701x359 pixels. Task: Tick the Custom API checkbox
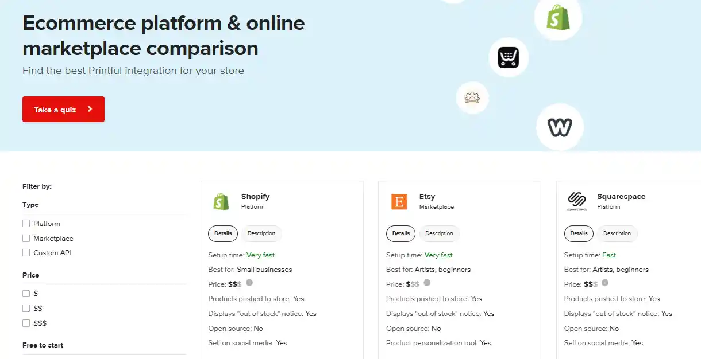26,253
